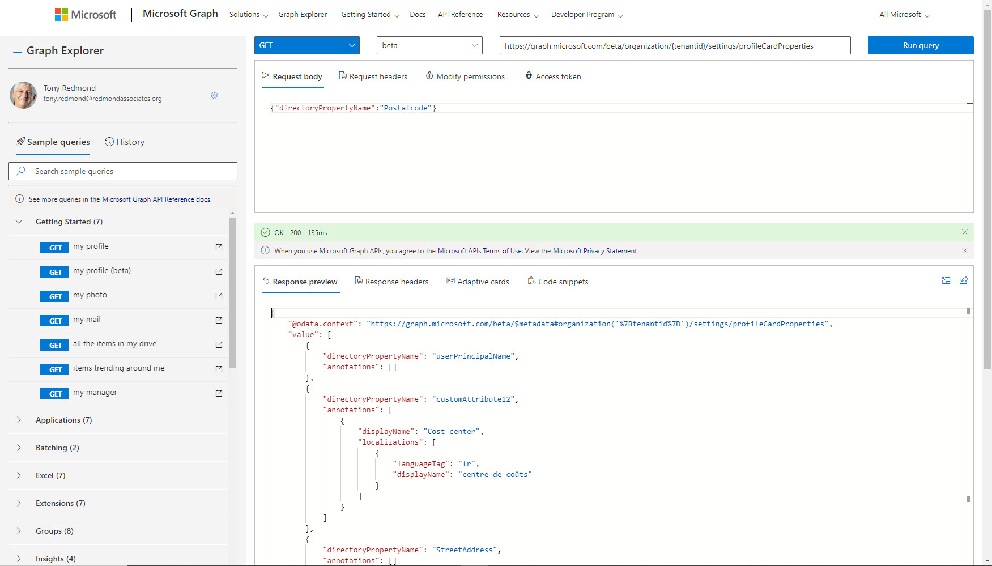
Task: Switch to the Code snippets tab
Action: tap(558, 282)
